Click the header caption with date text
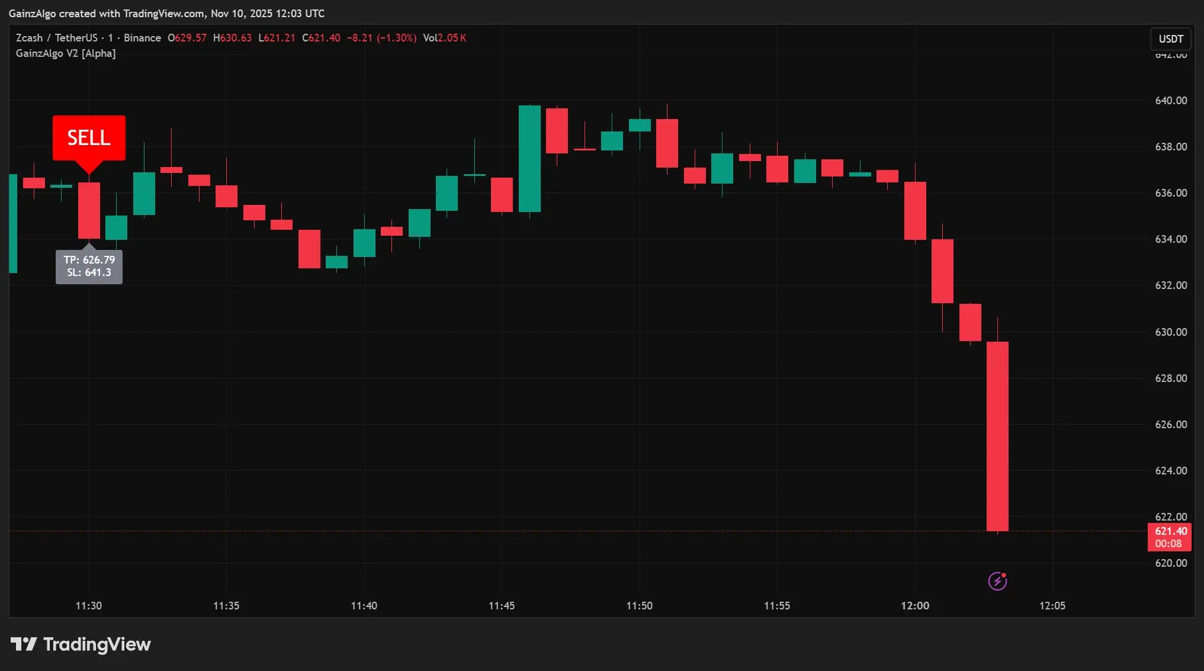1204x671 pixels. click(x=166, y=13)
